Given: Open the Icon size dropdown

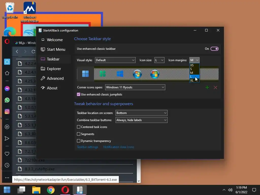Looking at the screenshot, I should coord(159,60).
